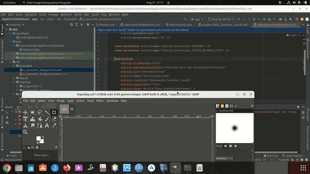Open Android Studio Build menu
Screen dimensions: 310x174
(x=78, y=14)
